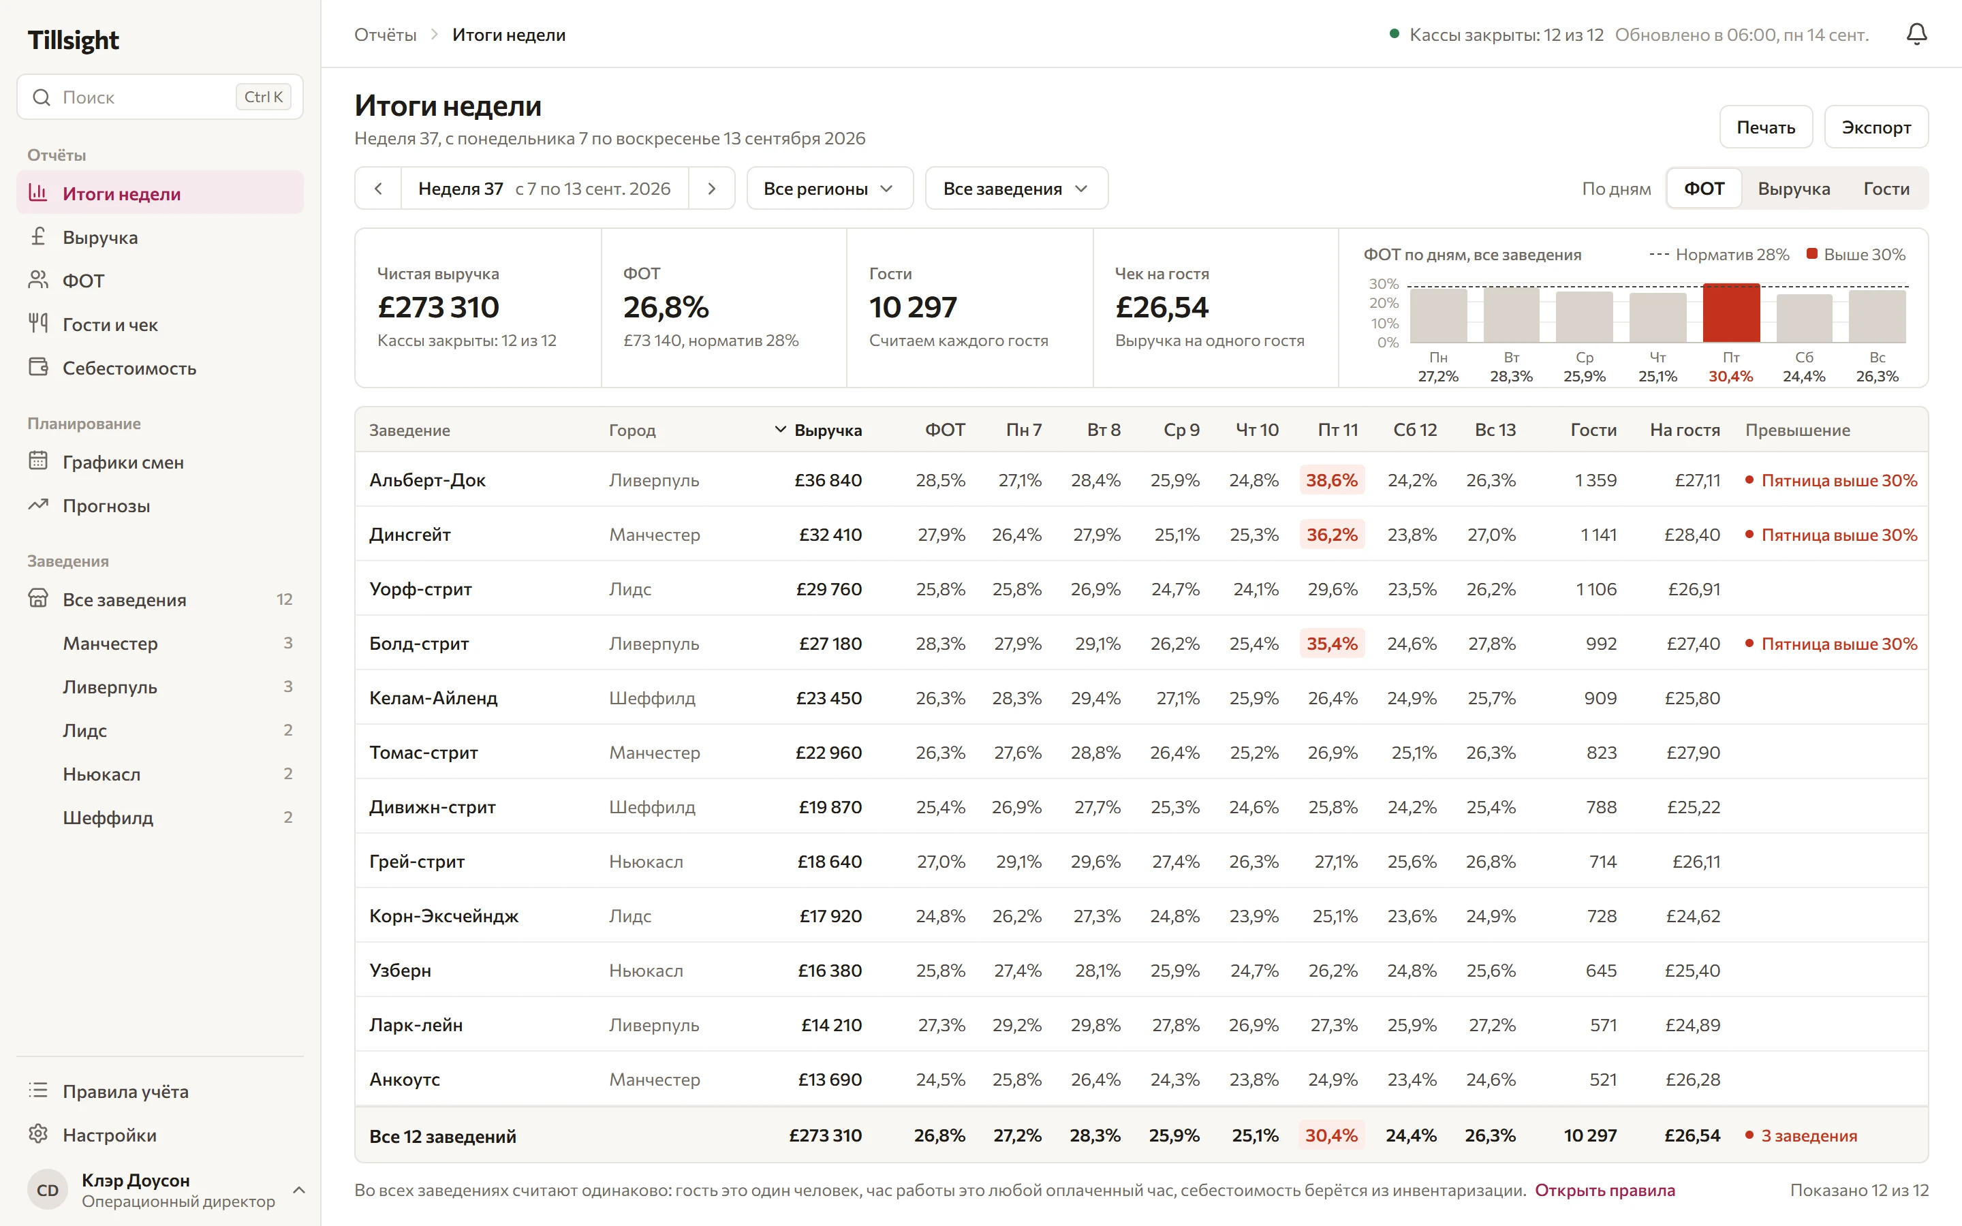Click the red Выше 30% legend swatch
The image size is (1962, 1226).
point(1812,254)
